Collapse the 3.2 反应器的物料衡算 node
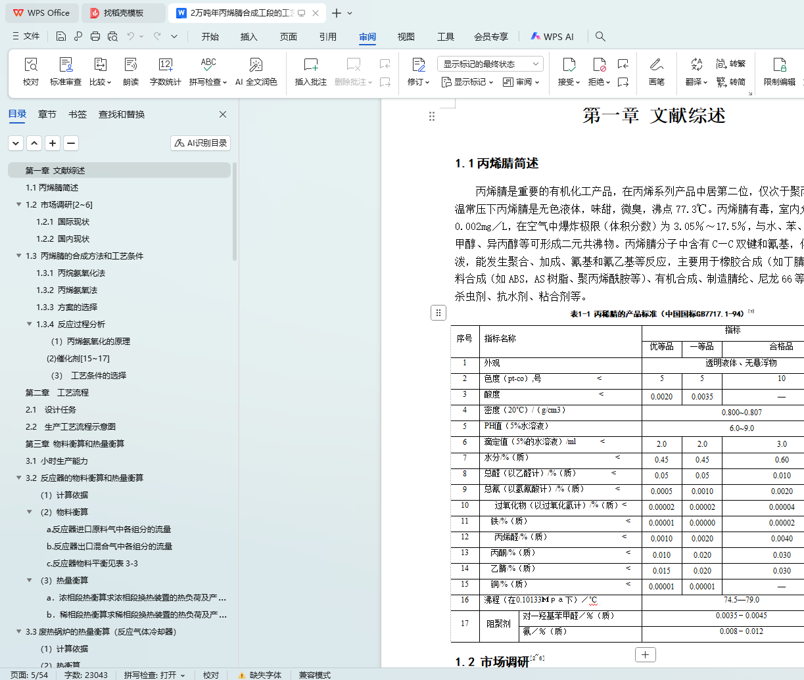The width and height of the screenshot is (804, 680). tap(18, 478)
